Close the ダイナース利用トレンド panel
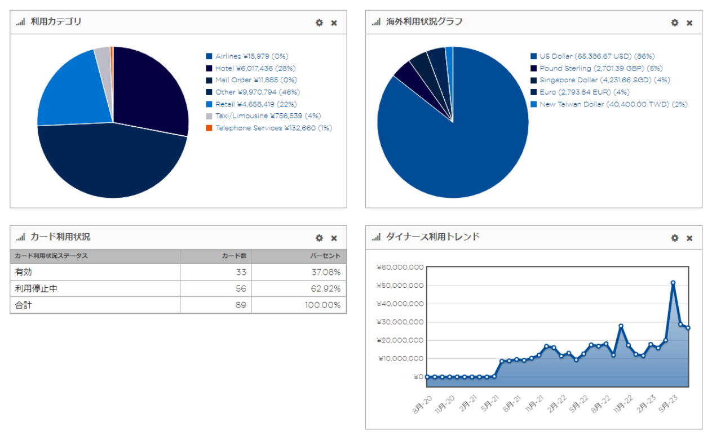712x436 pixels. (x=689, y=238)
